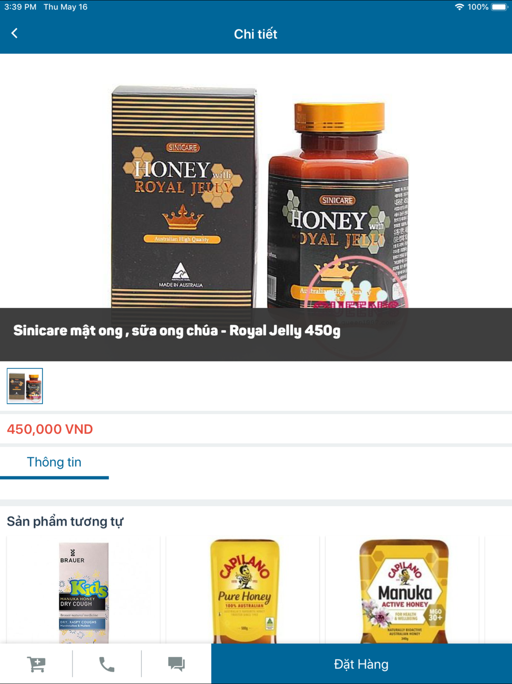Tap the Đặt Hàng order button
Image resolution: width=512 pixels, height=684 pixels.
coord(361,664)
